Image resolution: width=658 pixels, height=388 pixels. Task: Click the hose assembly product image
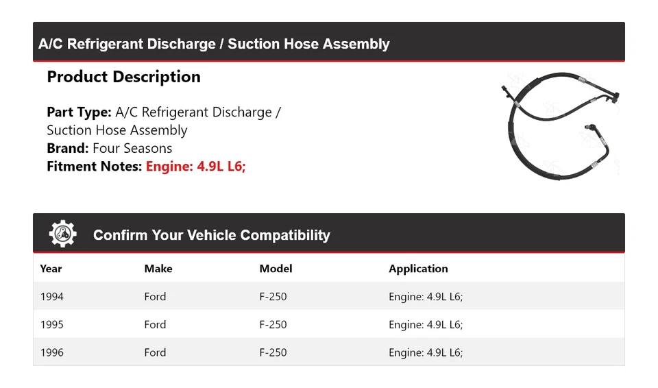pos(561,125)
